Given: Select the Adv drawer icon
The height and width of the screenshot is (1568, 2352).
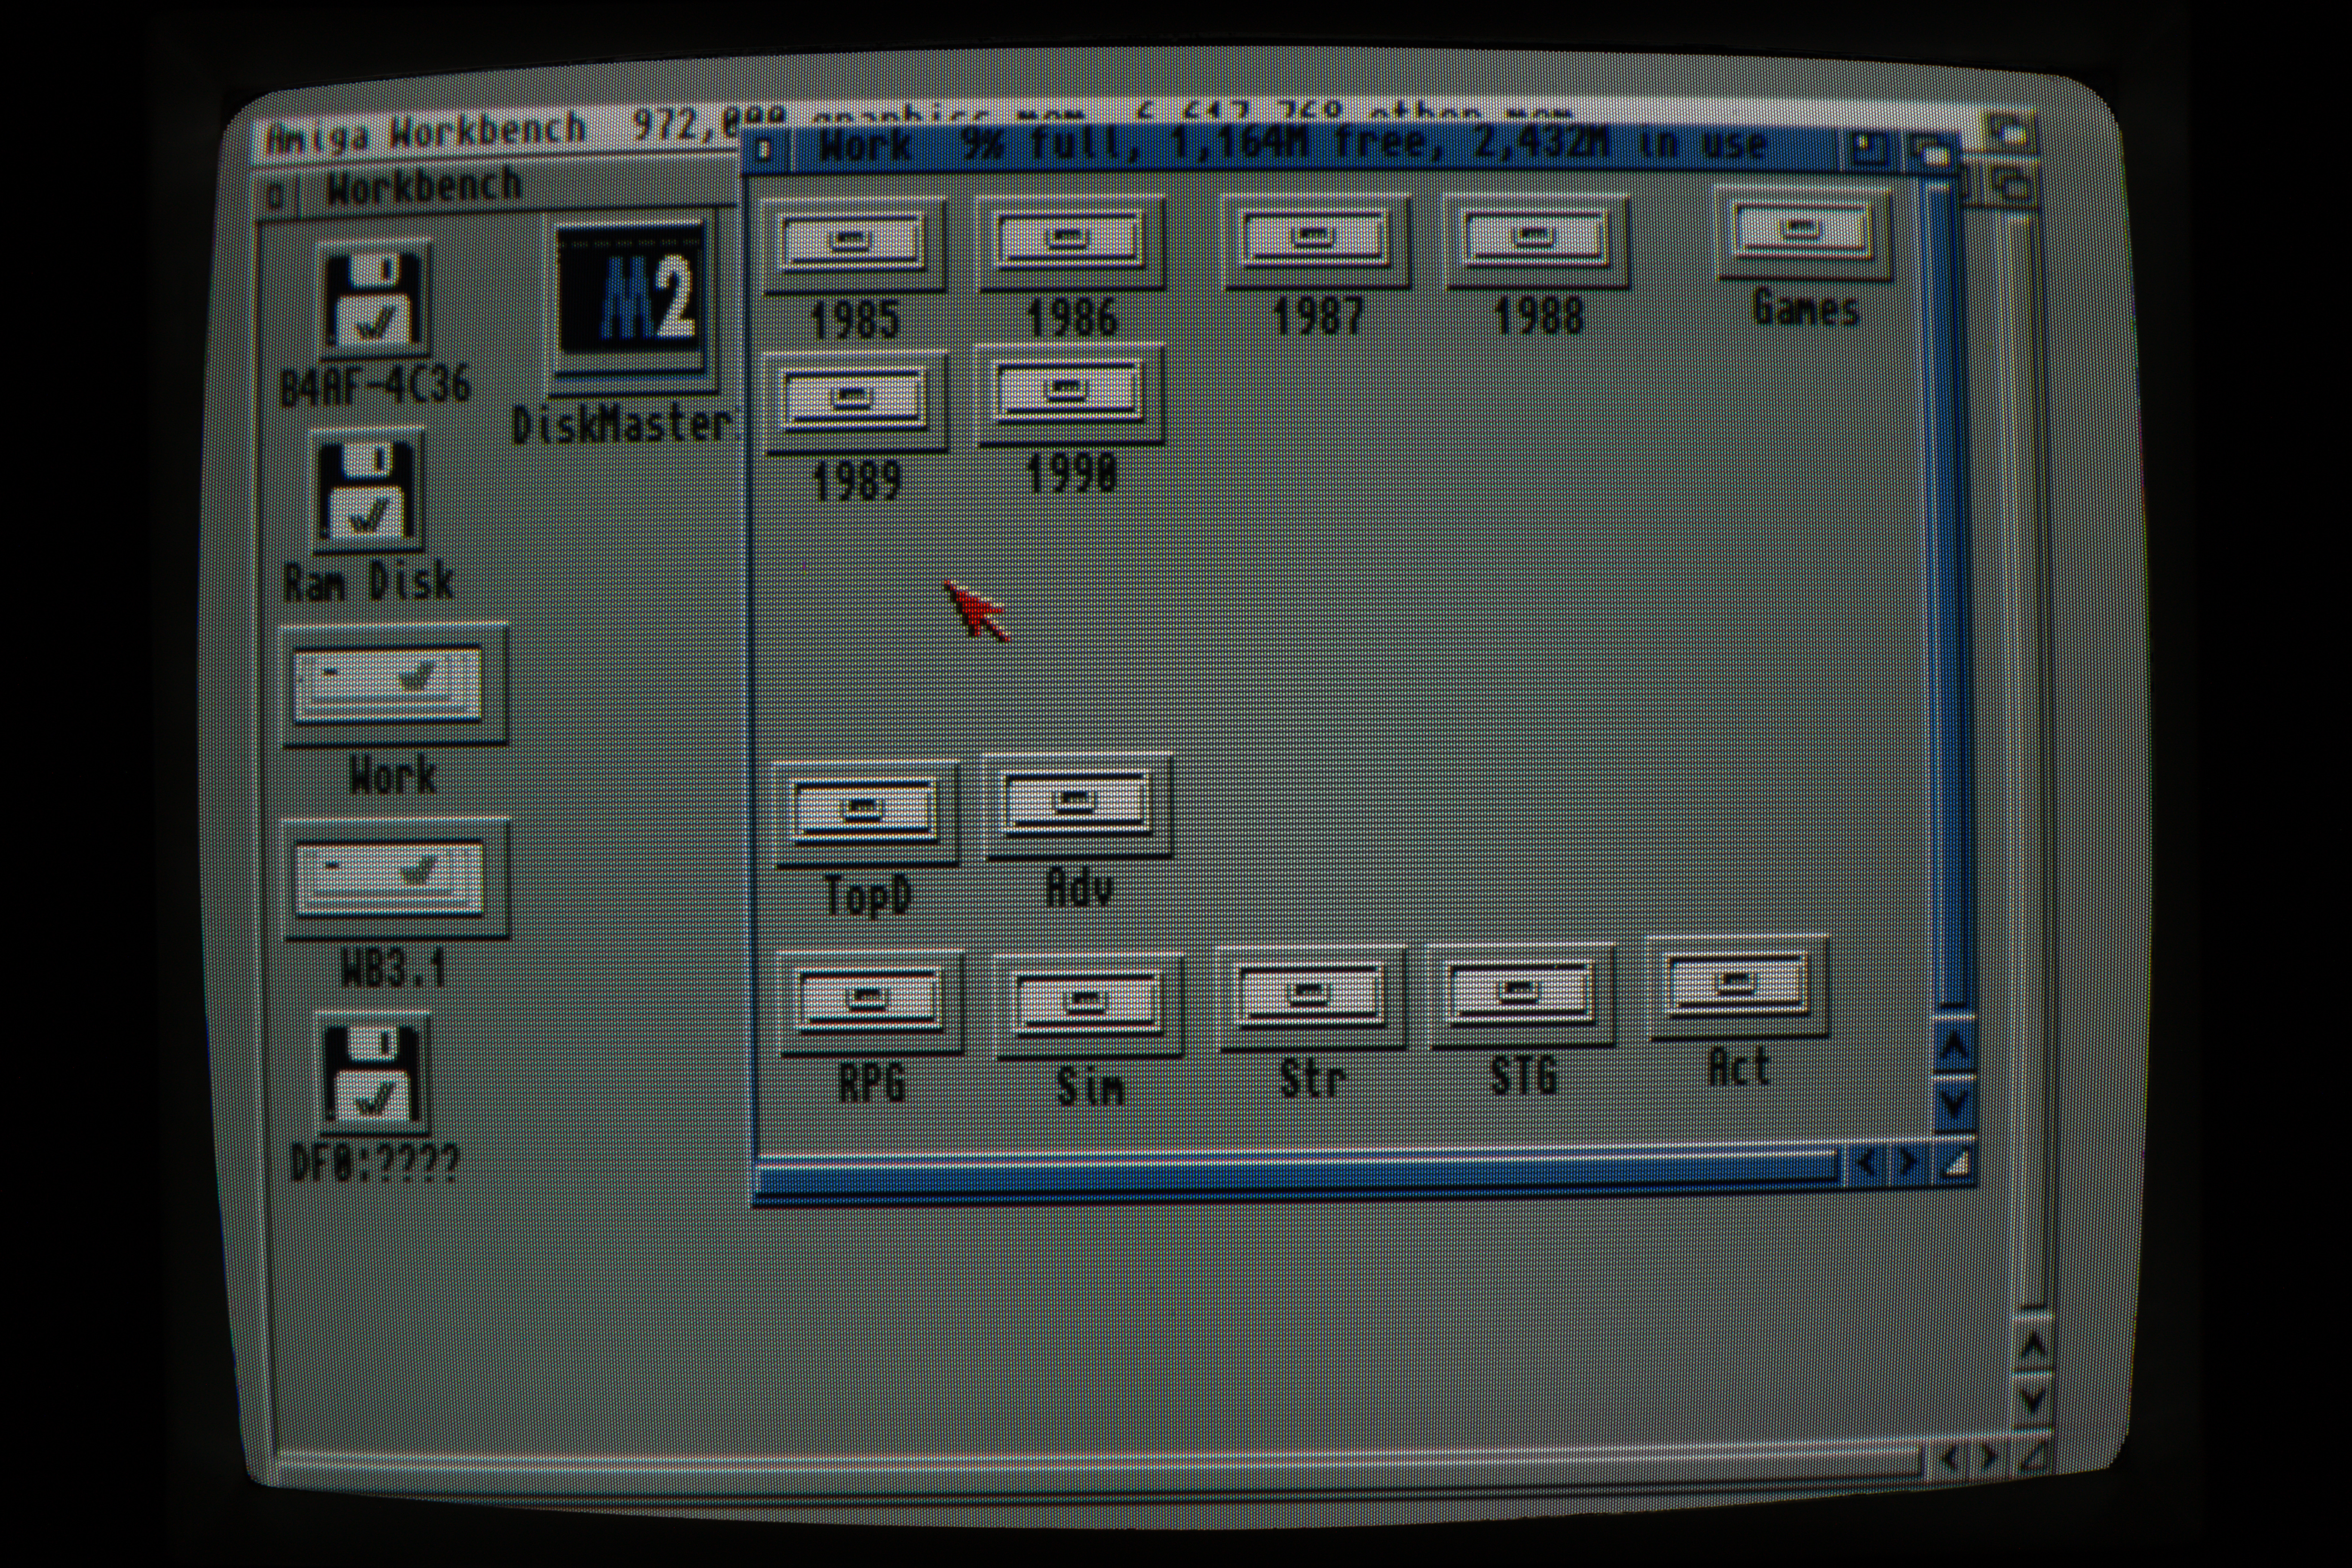Looking at the screenshot, I should pos(1077,804).
